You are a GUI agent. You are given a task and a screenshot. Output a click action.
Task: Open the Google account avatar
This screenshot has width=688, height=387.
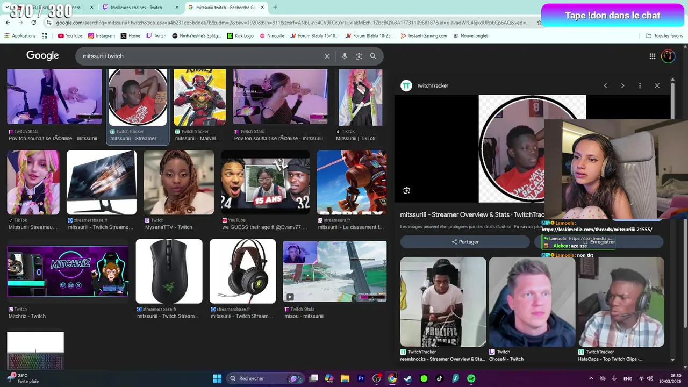pos(668,56)
